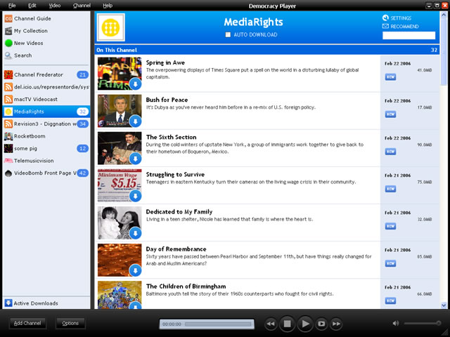
Task: Open the Channel menu
Action: pyautogui.click(x=82, y=6)
